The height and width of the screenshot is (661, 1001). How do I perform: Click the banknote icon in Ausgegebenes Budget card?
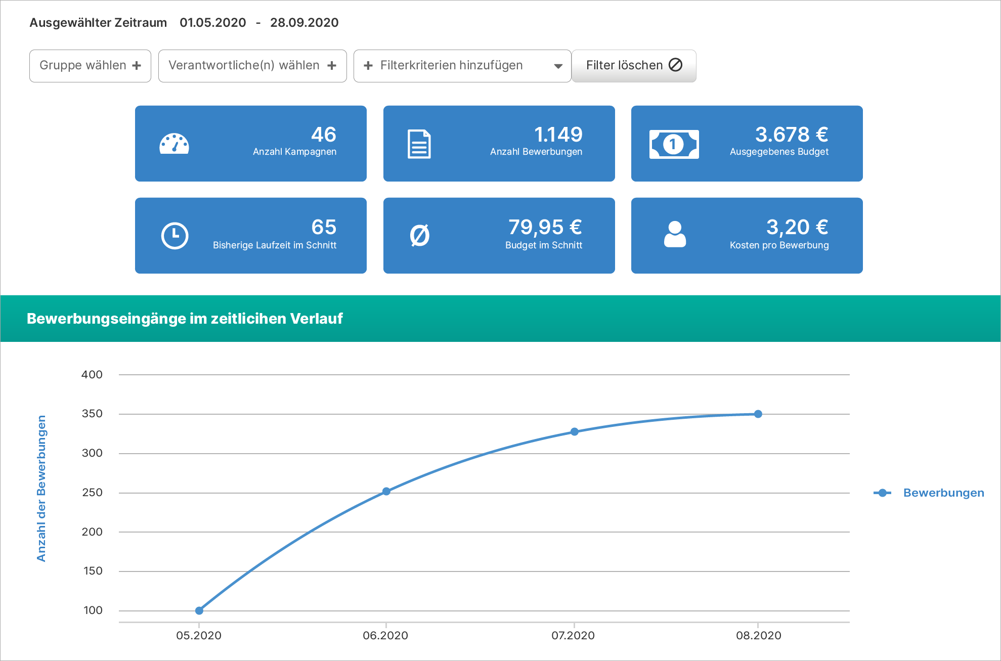pyautogui.click(x=674, y=144)
